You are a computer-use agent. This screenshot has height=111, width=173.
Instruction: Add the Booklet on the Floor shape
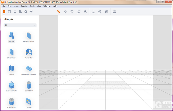coord(29,70)
